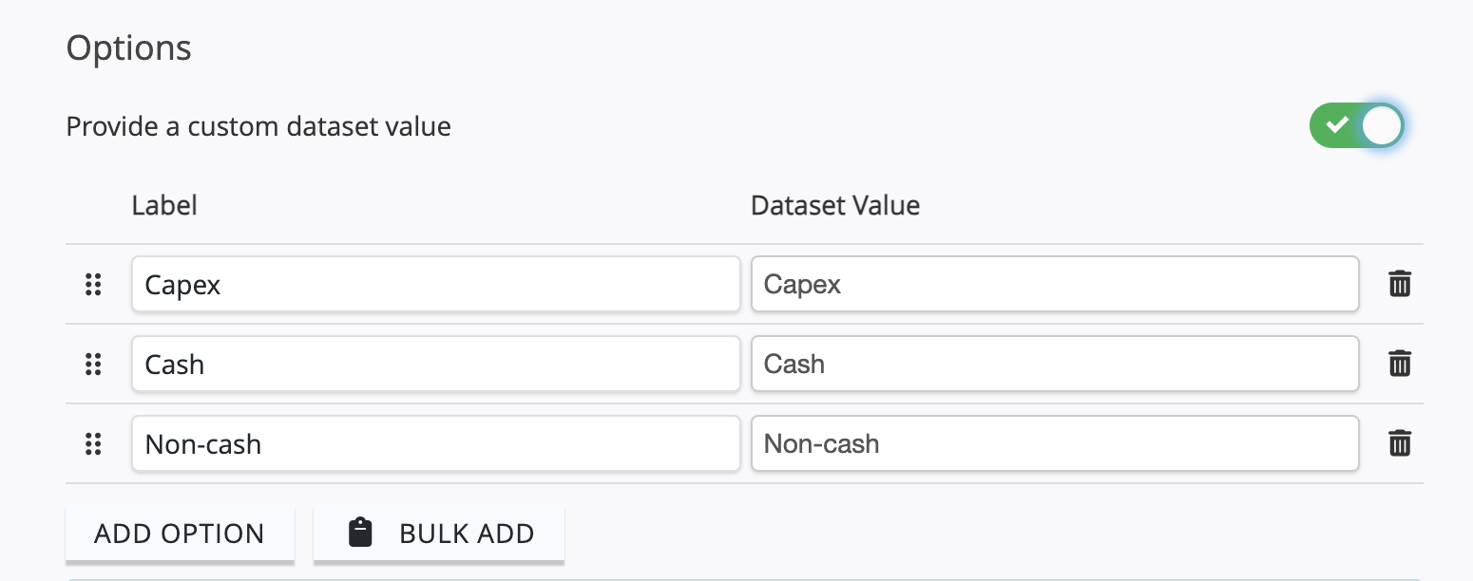Click the Dataset Value column header
The image size is (1473, 581).
tap(835, 205)
